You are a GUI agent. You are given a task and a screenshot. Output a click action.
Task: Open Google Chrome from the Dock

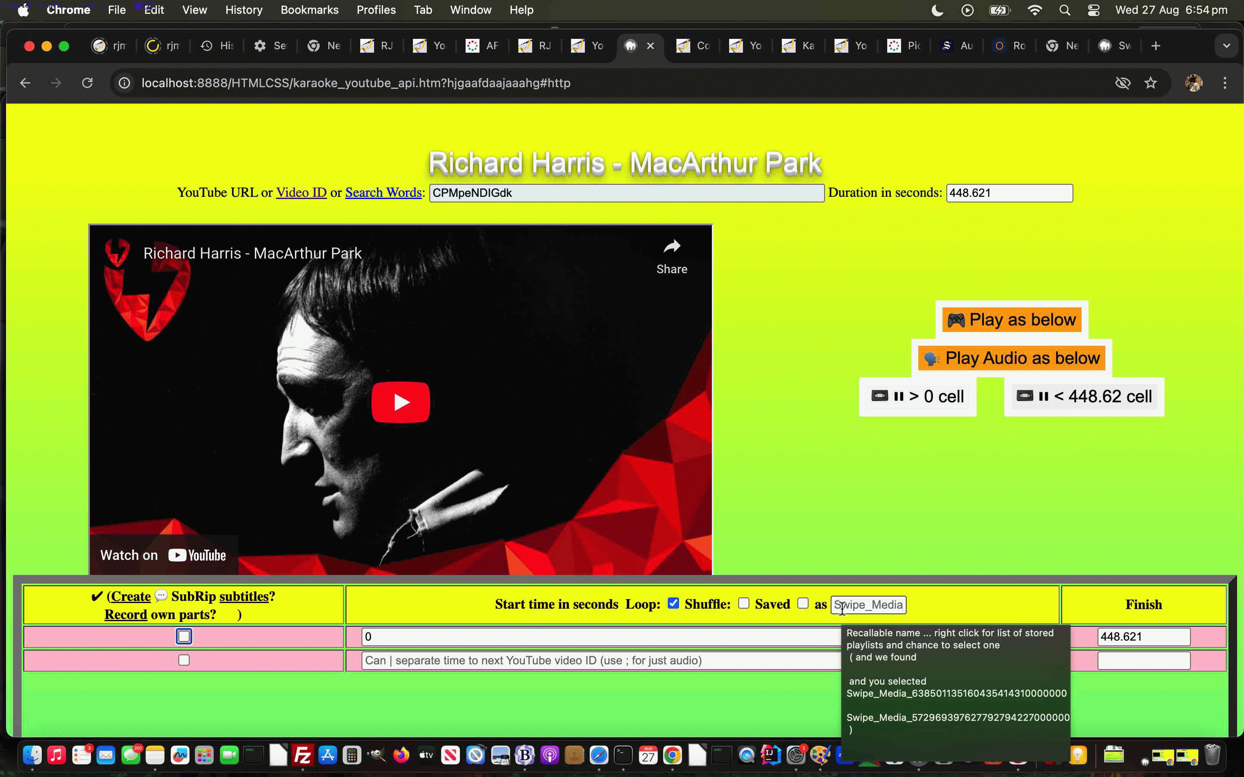(x=673, y=755)
